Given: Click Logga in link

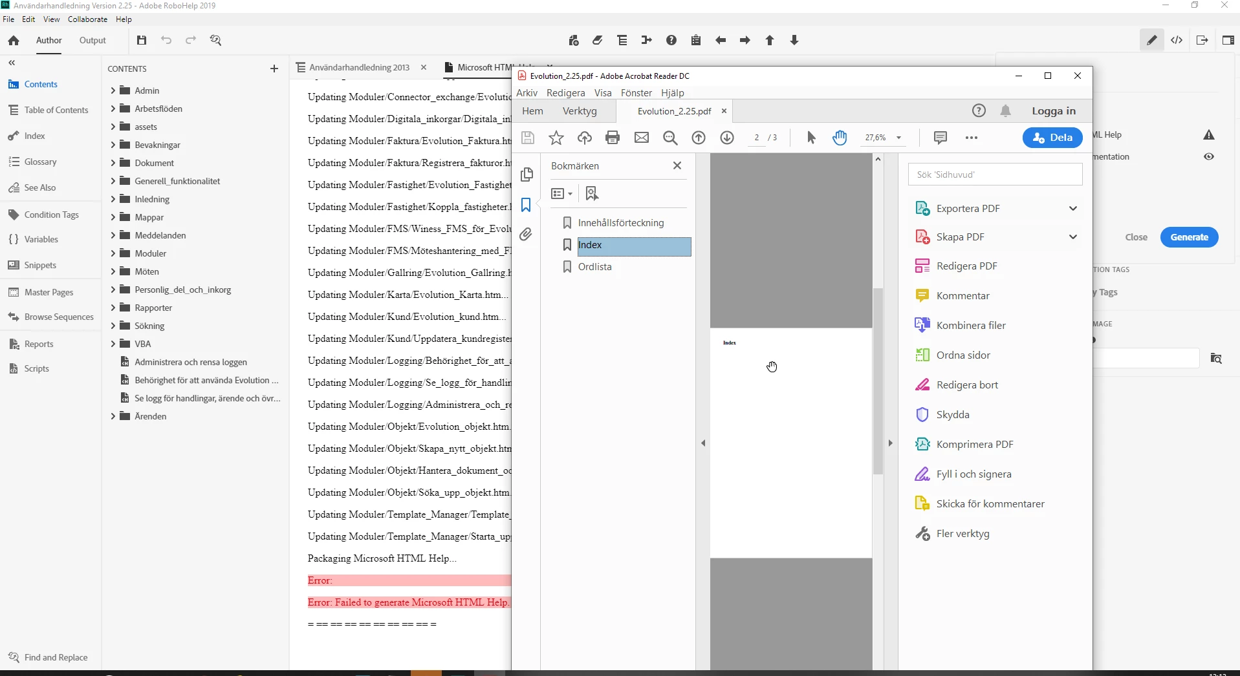Looking at the screenshot, I should point(1054,111).
